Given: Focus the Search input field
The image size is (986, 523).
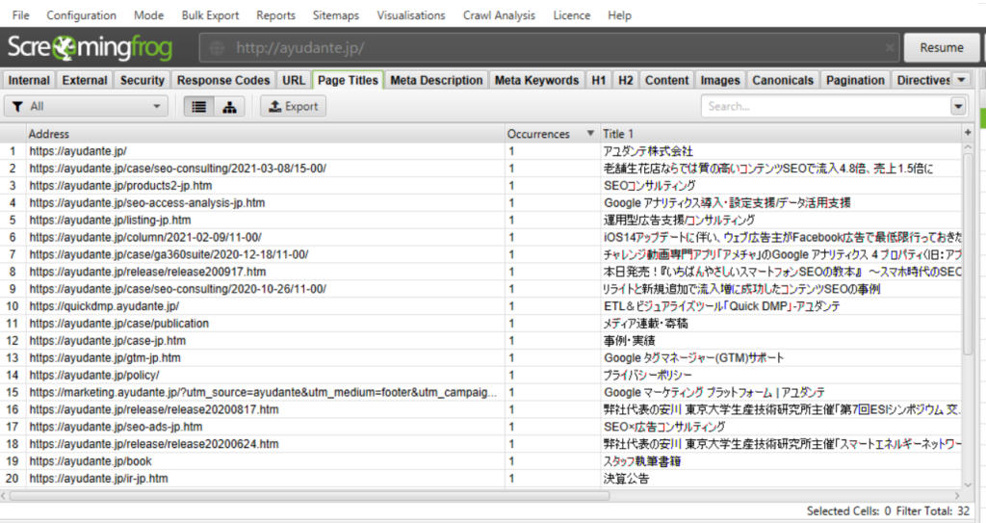Looking at the screenshot, I should (x=825, y=106).
